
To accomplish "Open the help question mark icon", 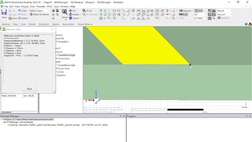I will [x=246, y=24].
